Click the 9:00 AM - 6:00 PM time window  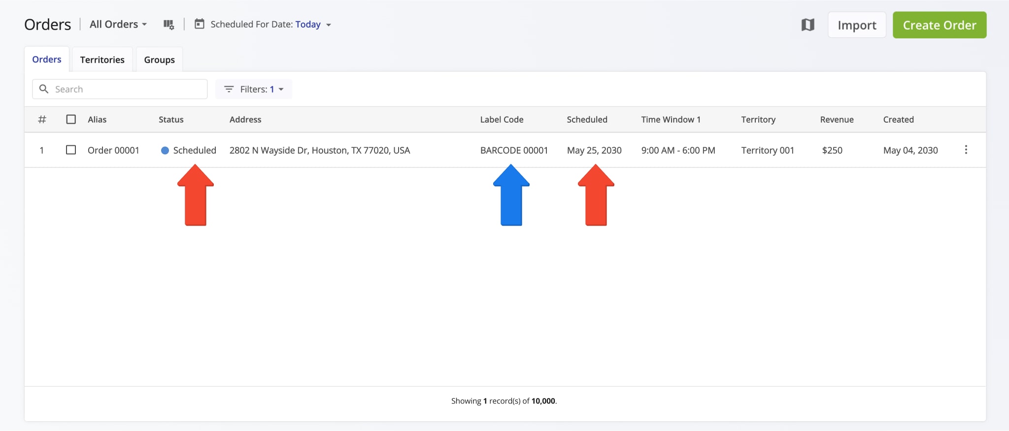point(678,150)
